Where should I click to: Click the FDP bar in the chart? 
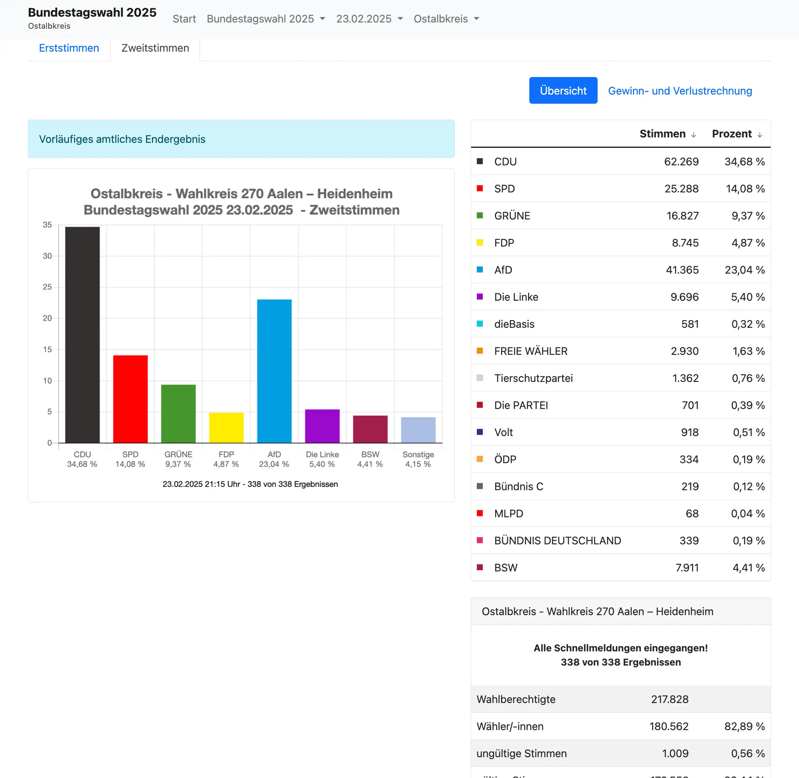tap(226, 428)
